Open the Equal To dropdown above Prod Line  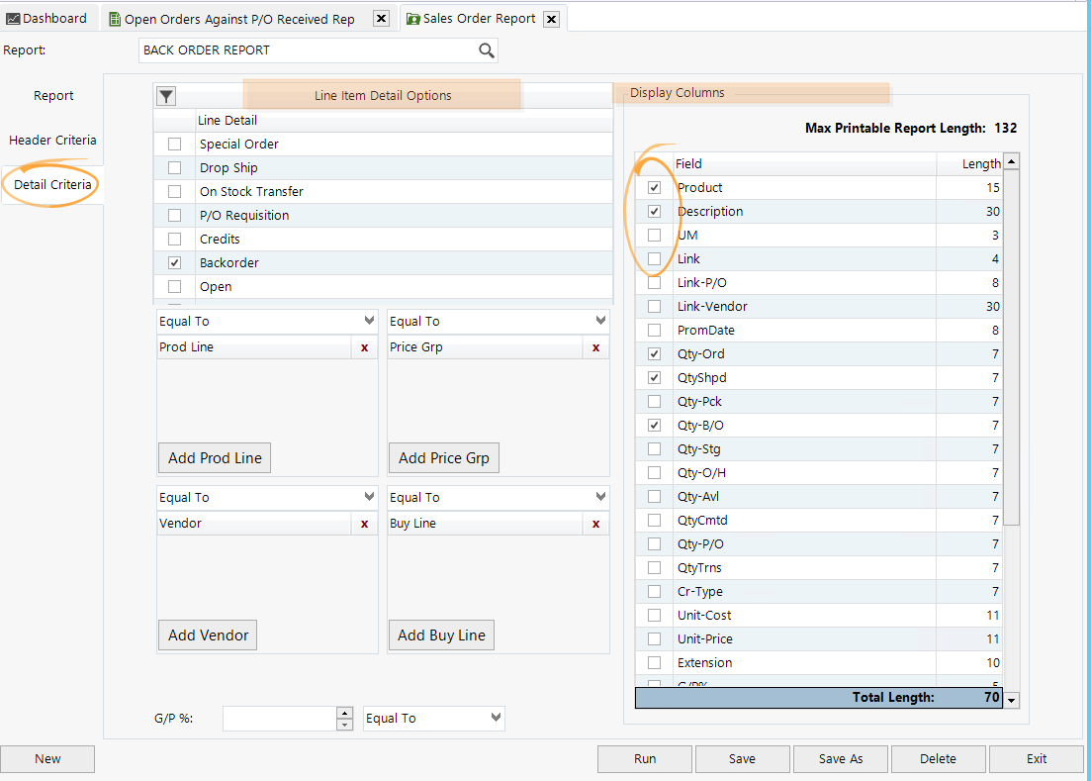(x=369, y=321)
